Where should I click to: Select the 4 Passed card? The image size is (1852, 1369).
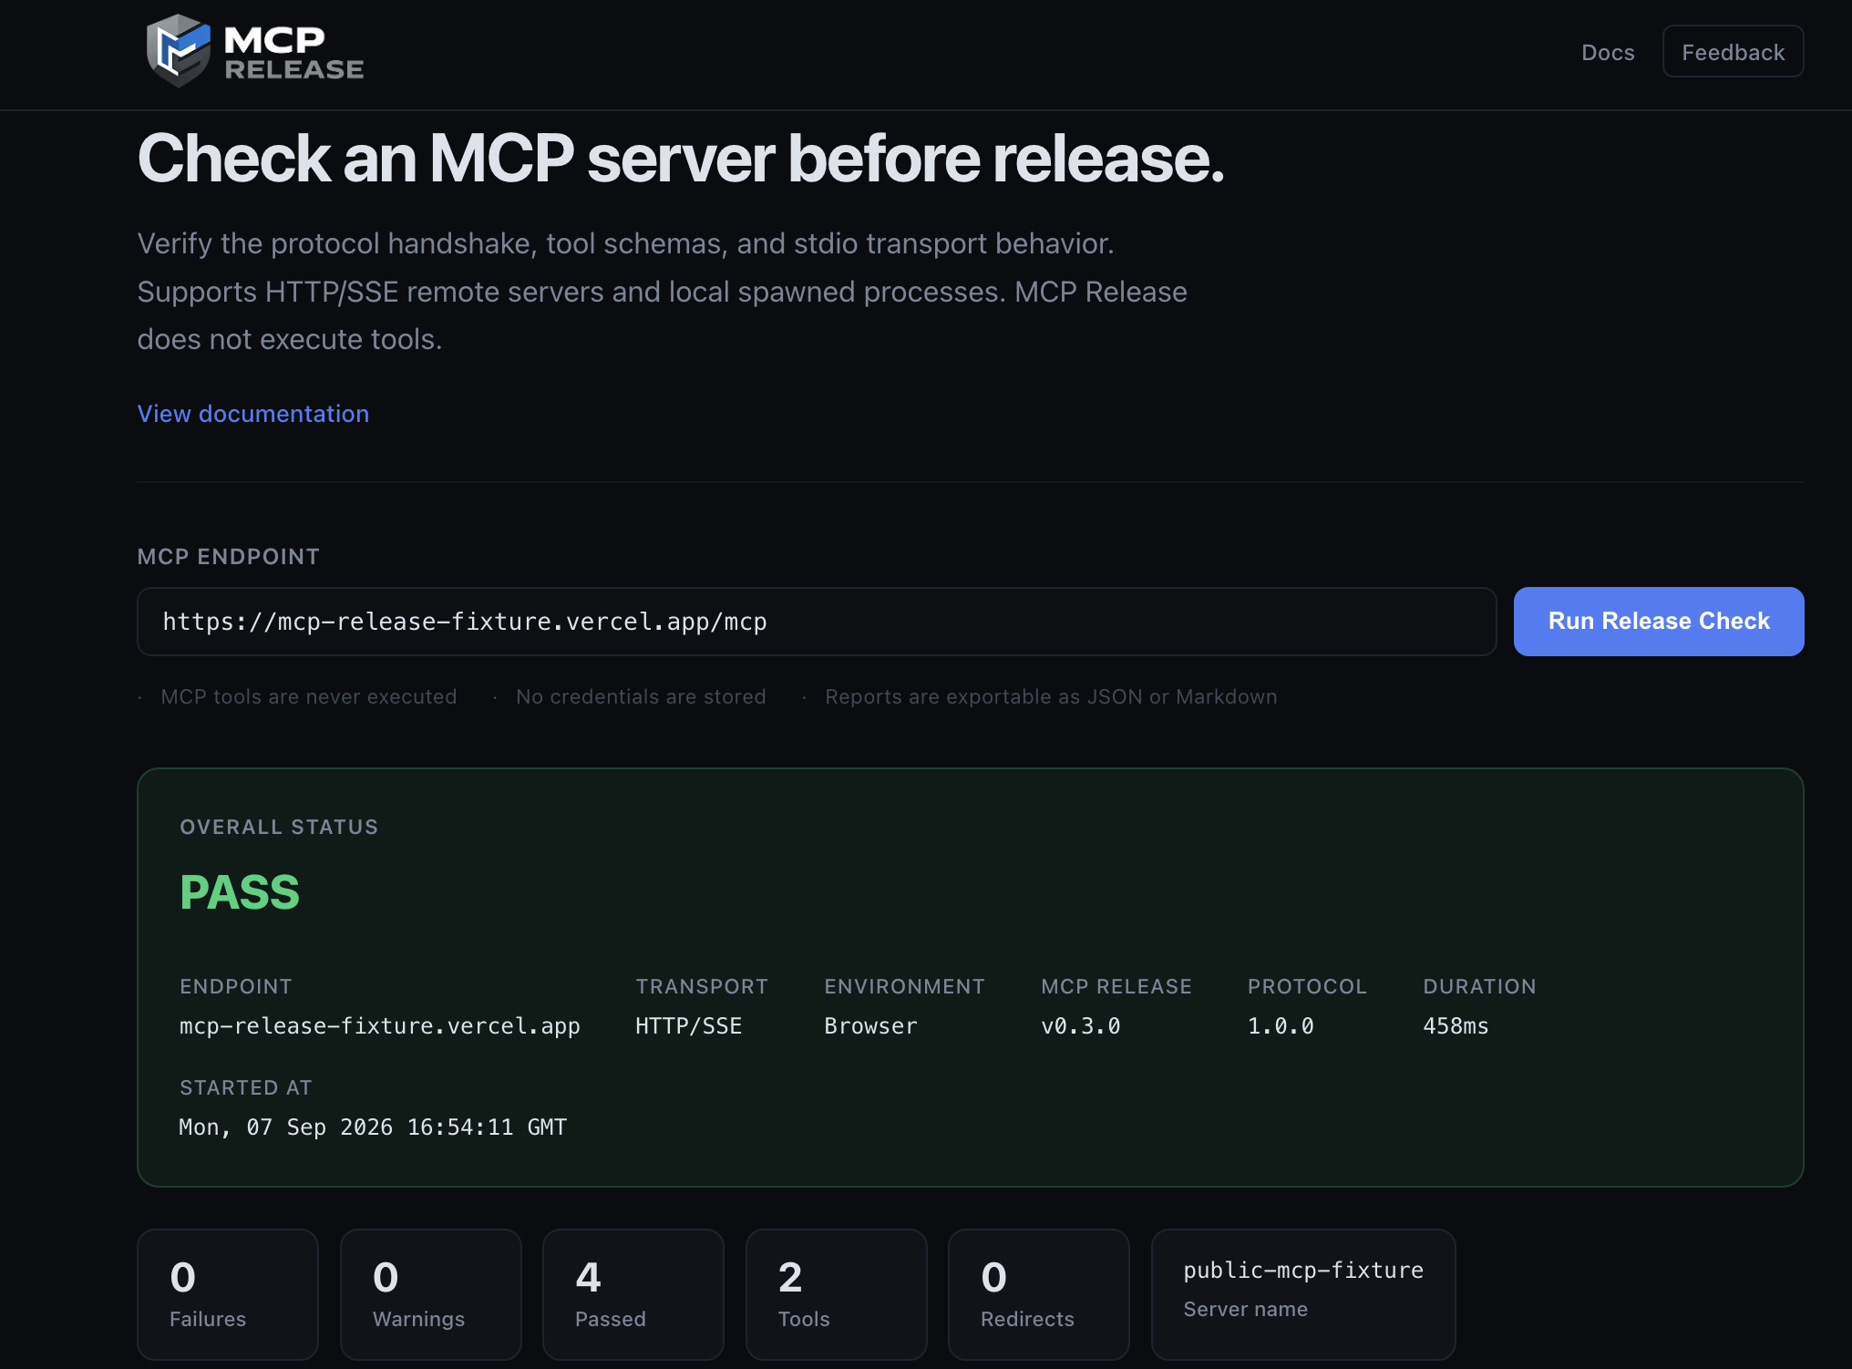(x=633, y=1294)
